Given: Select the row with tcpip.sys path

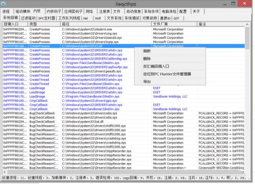Looking at the screenshot, I should click(123, 42).
